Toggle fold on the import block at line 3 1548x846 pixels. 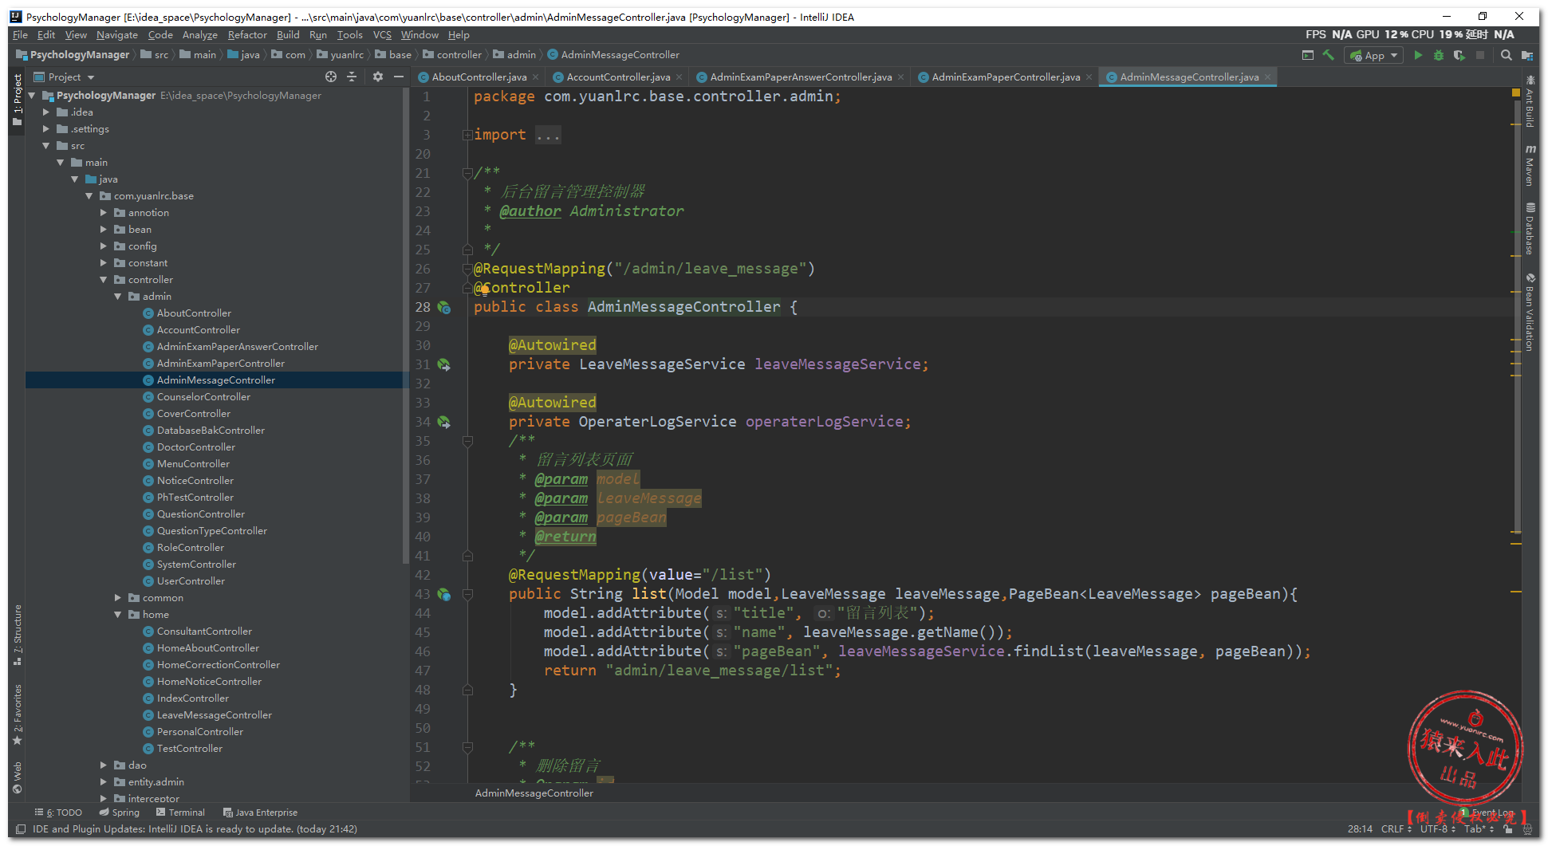(x=467, y=135)
